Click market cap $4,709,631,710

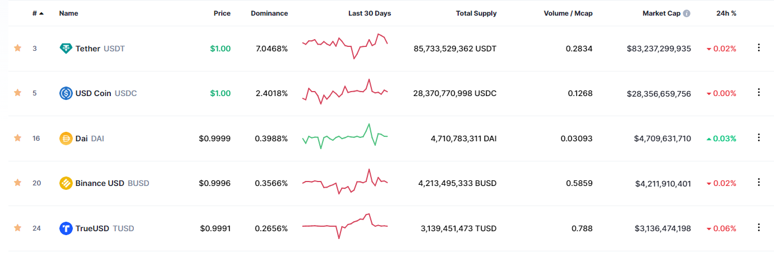coord(663,138)
